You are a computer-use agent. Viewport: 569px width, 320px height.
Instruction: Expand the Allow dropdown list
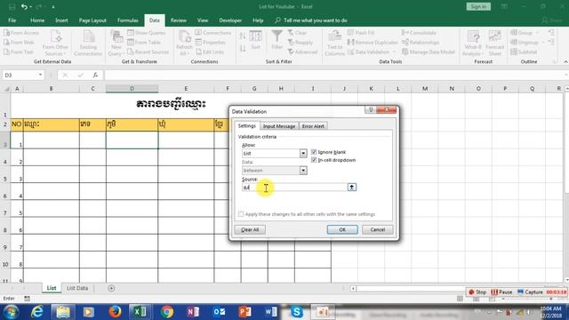tap(303, 154)
